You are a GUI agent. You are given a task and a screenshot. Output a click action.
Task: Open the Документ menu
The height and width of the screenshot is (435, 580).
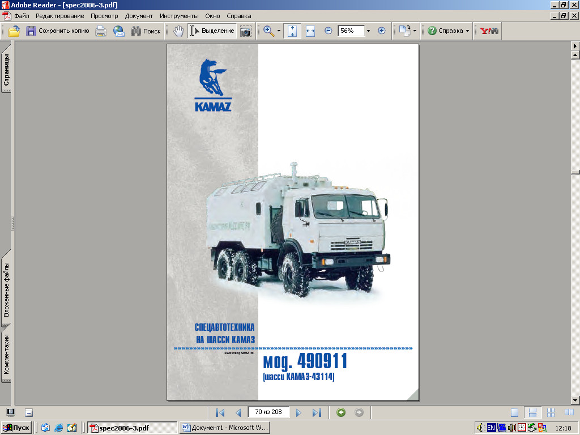pyautogui.click(x=139, y=16)
